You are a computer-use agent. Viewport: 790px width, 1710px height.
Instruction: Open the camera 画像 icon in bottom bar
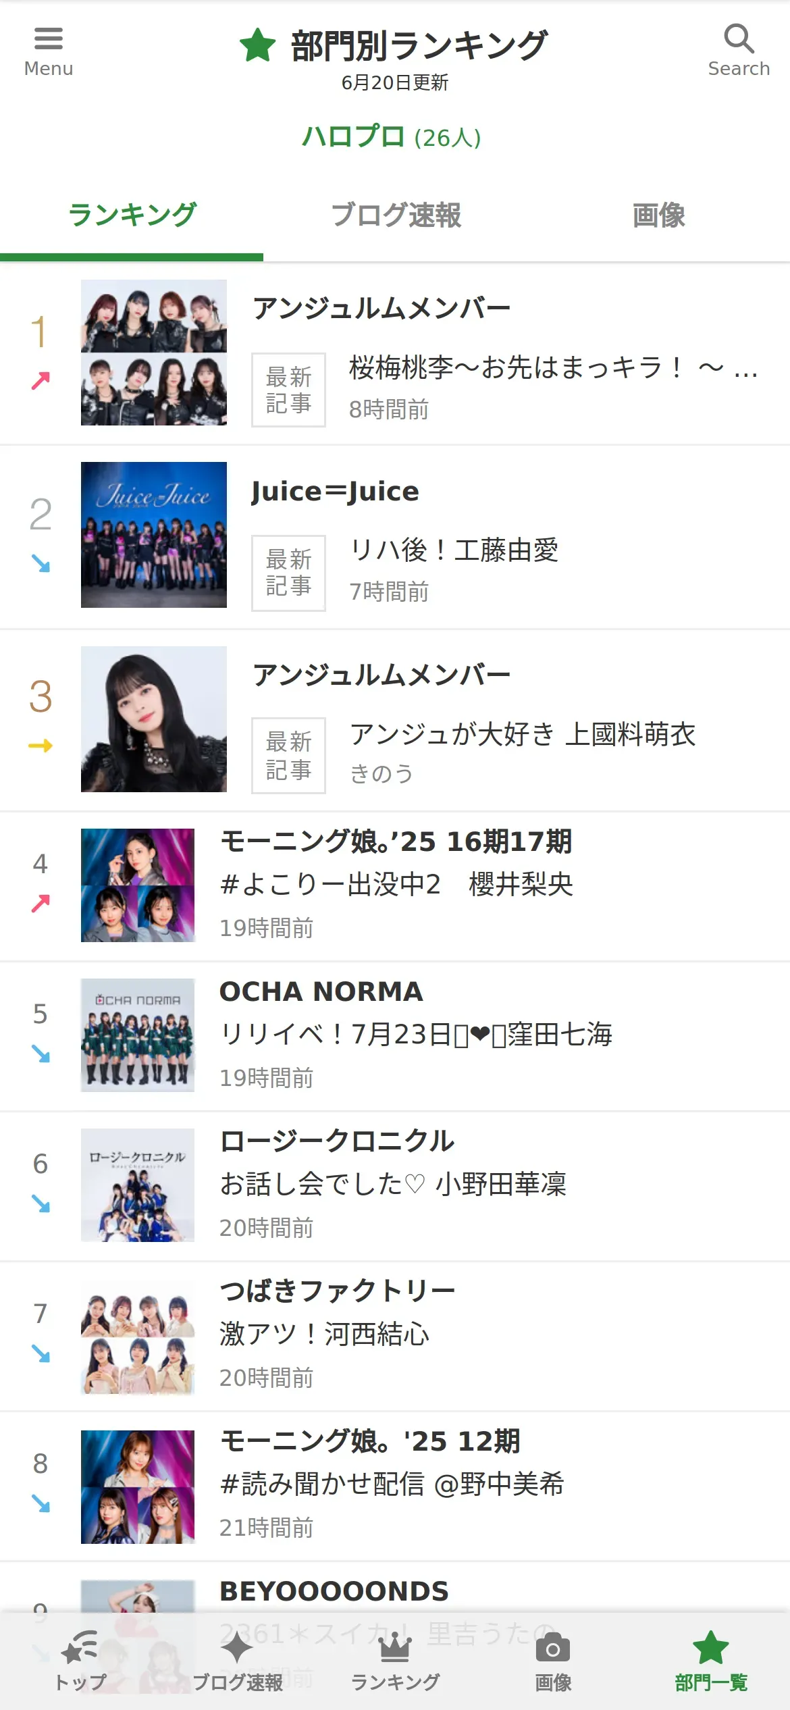(553, 1650)
